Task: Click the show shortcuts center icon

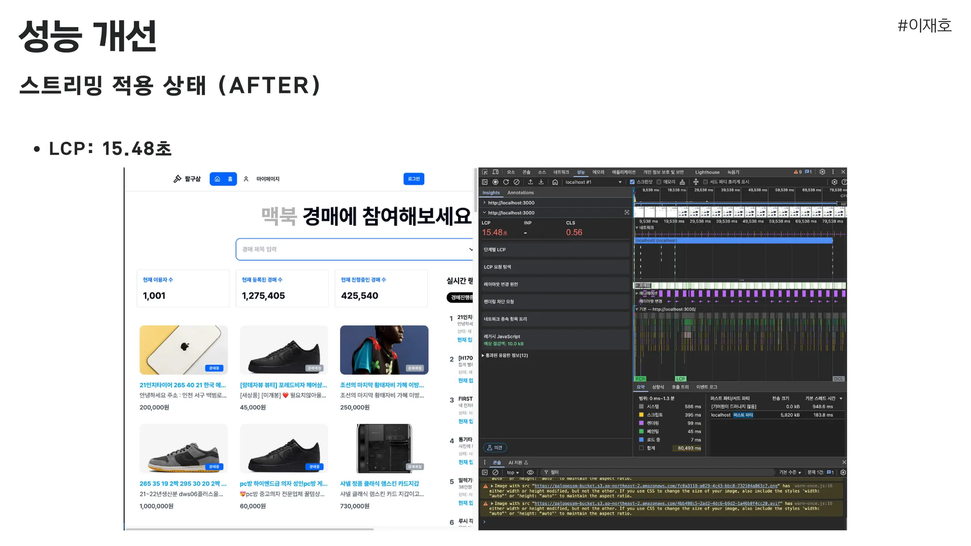Action: point(696,182)
